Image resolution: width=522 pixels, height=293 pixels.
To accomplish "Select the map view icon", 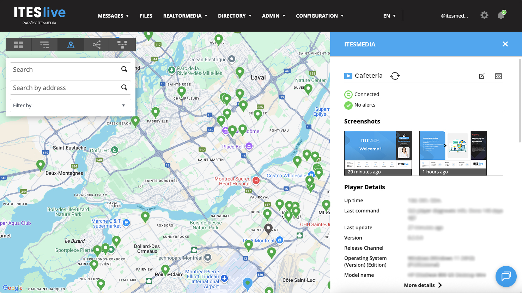I will coord(71,45).
